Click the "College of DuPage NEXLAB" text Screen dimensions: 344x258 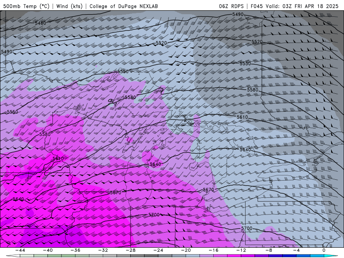[123, 6]
